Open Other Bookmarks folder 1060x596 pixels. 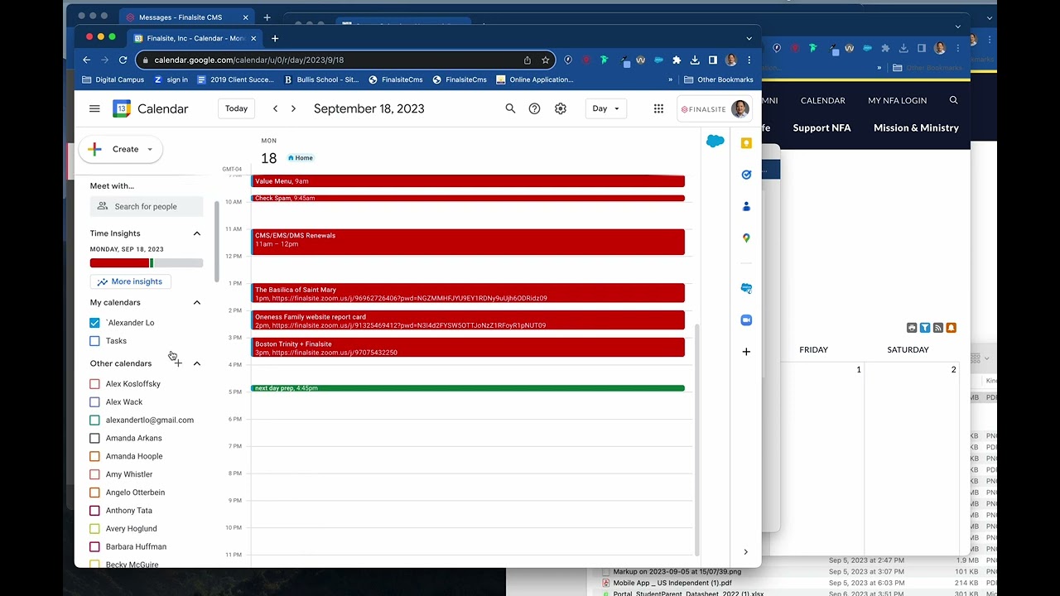click(x=719, y=79)
